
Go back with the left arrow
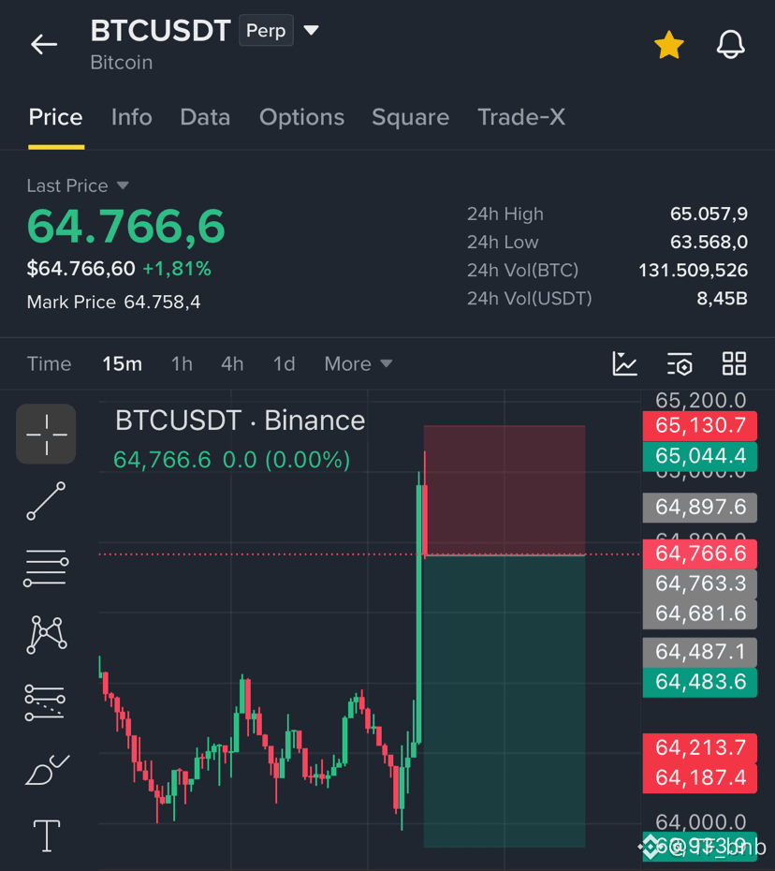pos(44,44)
